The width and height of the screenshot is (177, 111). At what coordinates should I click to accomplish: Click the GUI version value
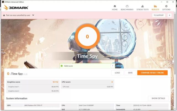pos(84,109)
